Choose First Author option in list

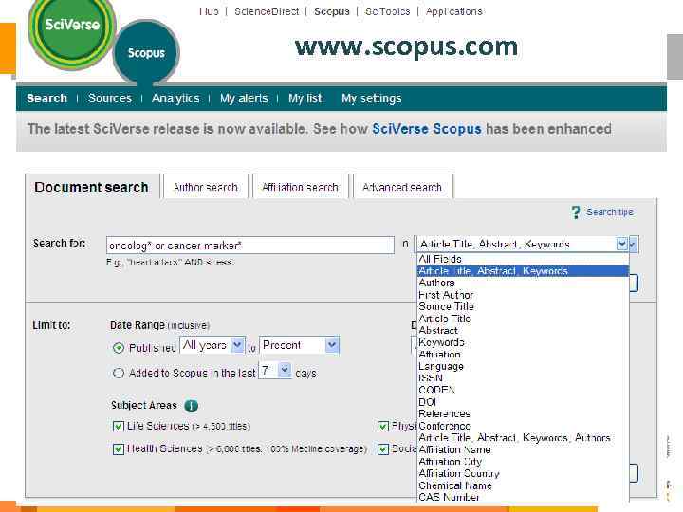(x=523, y=295)
